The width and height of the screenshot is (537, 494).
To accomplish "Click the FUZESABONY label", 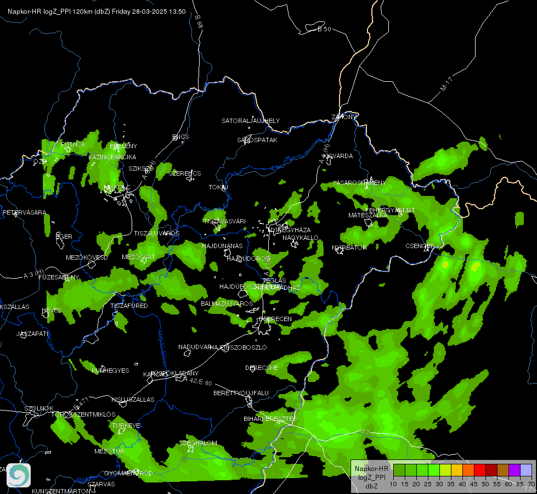I will coord(59,277).
